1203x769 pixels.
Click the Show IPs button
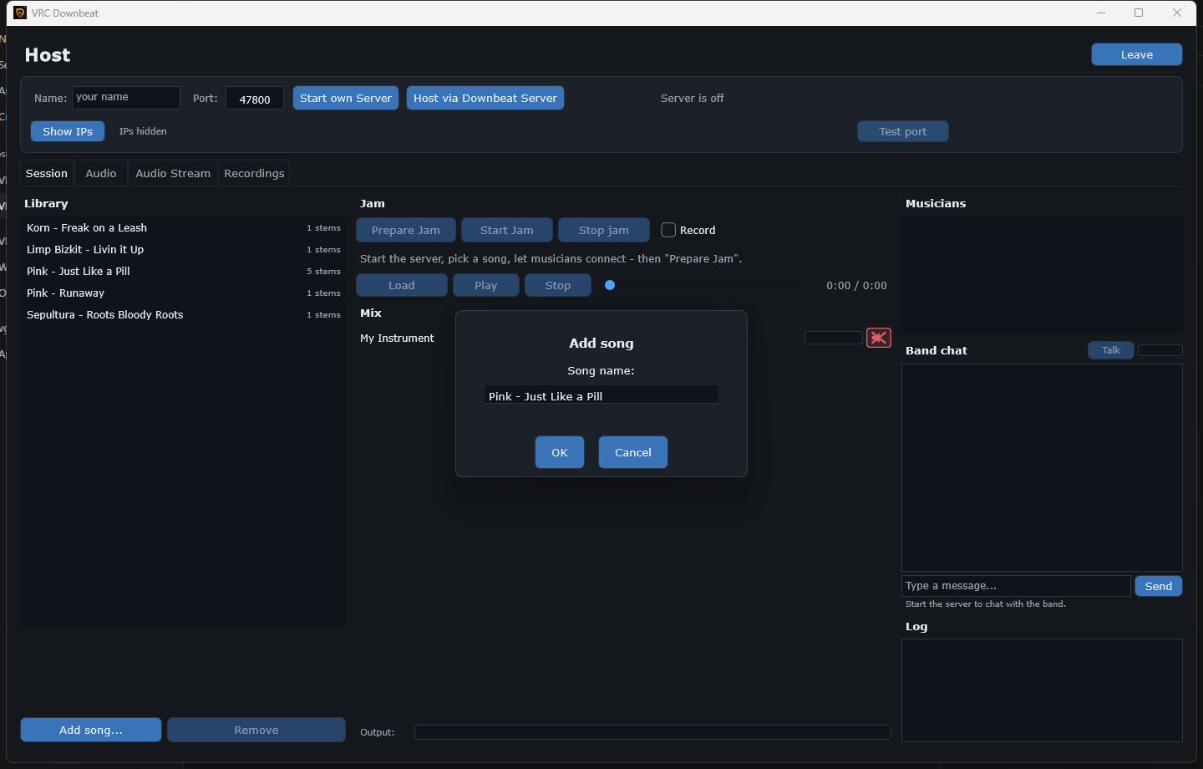pos(68,131)
